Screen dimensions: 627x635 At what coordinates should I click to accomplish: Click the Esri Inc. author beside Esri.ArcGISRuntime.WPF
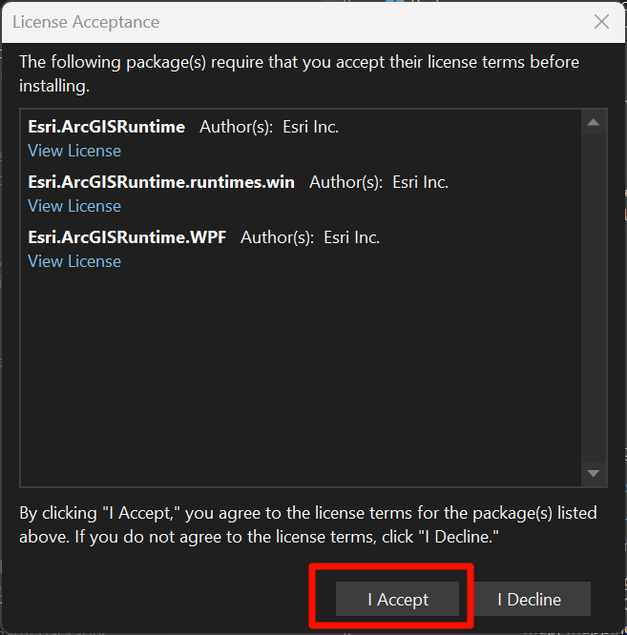click(352, 237)
